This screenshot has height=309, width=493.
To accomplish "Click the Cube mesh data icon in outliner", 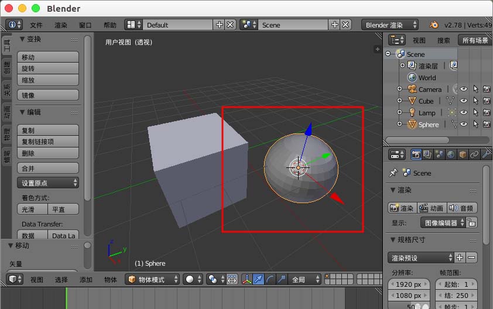I will (450, 101).
